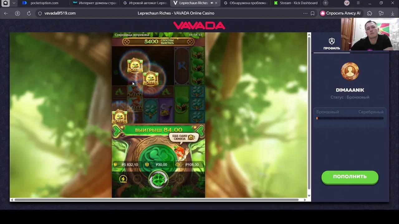The height and width of the screenshot is (224, 399).
Task: Click the Статус : Бронзовый text
Action: pyautogui.click(x=350, y=97)
